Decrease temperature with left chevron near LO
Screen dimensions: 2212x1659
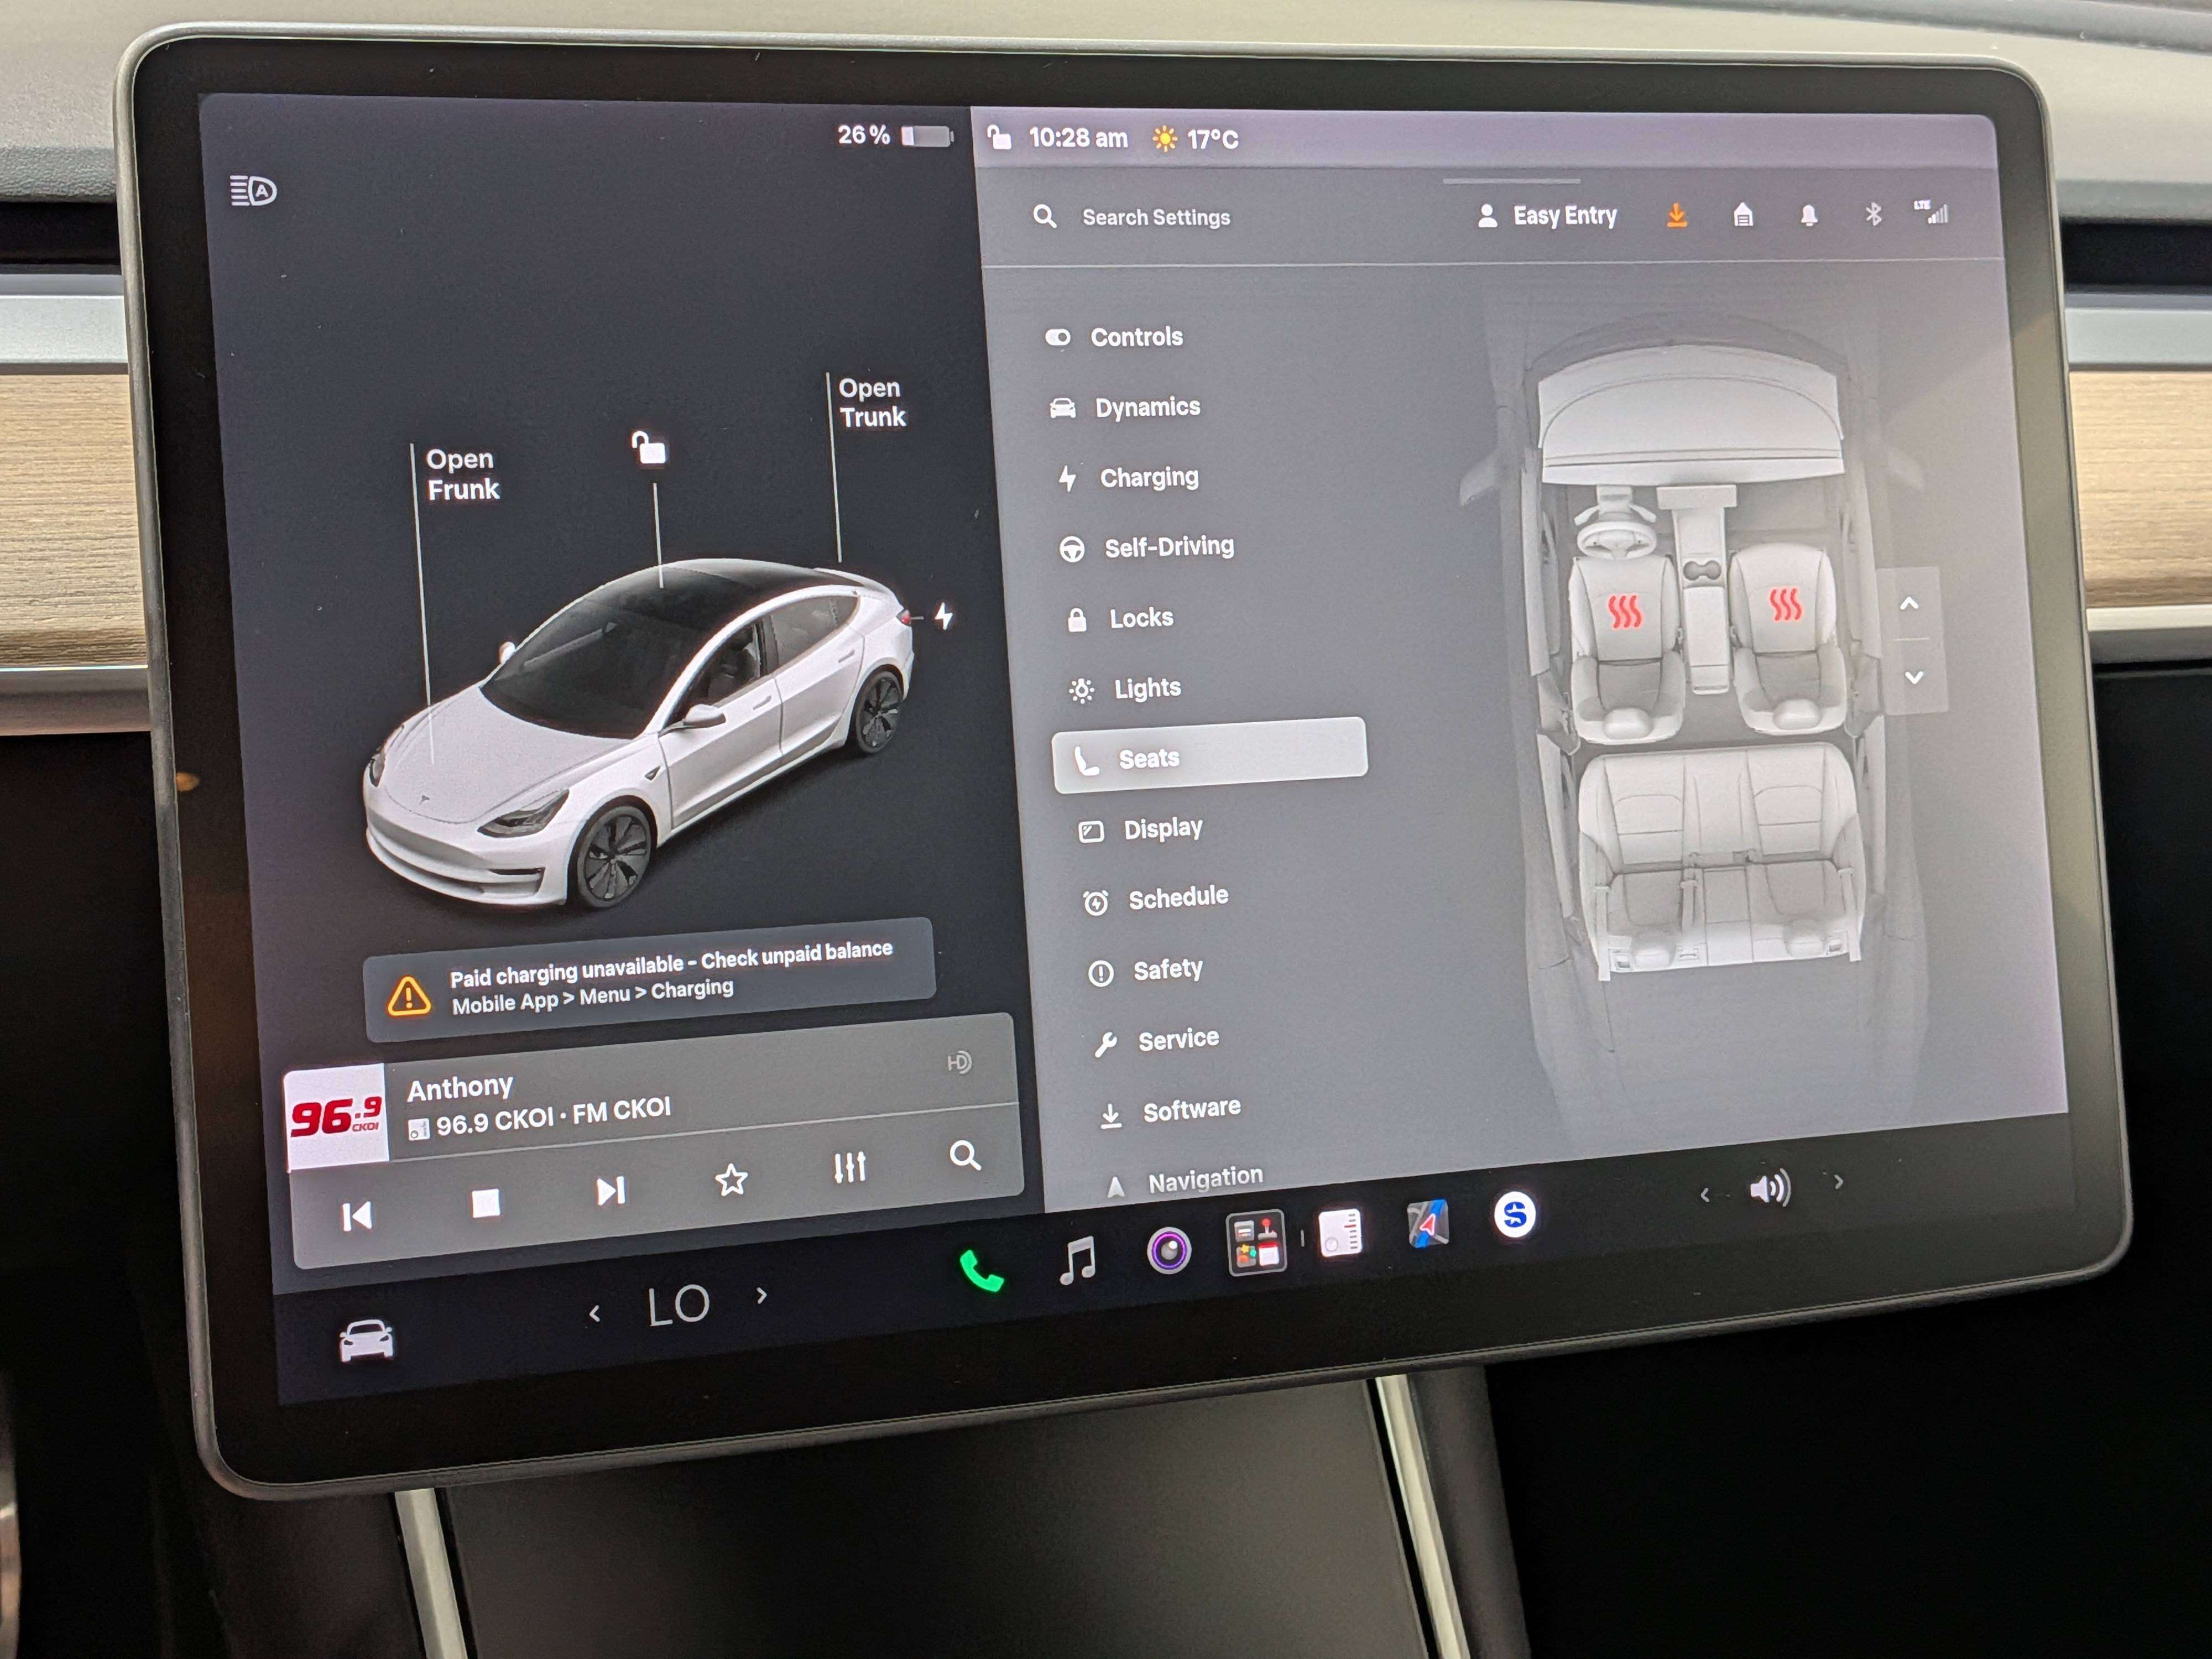(x=595, y=1313)
